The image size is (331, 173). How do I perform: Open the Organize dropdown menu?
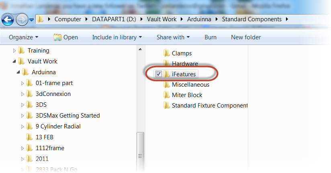click(24, 37)
